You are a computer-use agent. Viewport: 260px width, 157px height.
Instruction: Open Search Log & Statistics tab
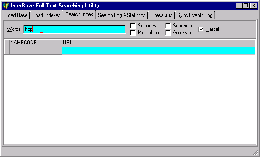(x=122, y=15)
